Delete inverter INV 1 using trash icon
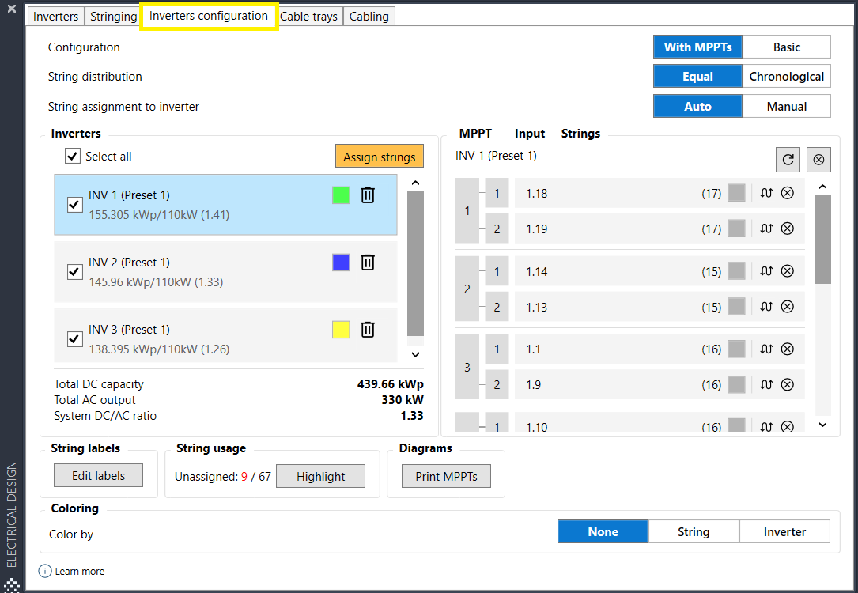The height and width of the screenshot is (593, 858). coord(367,195)
